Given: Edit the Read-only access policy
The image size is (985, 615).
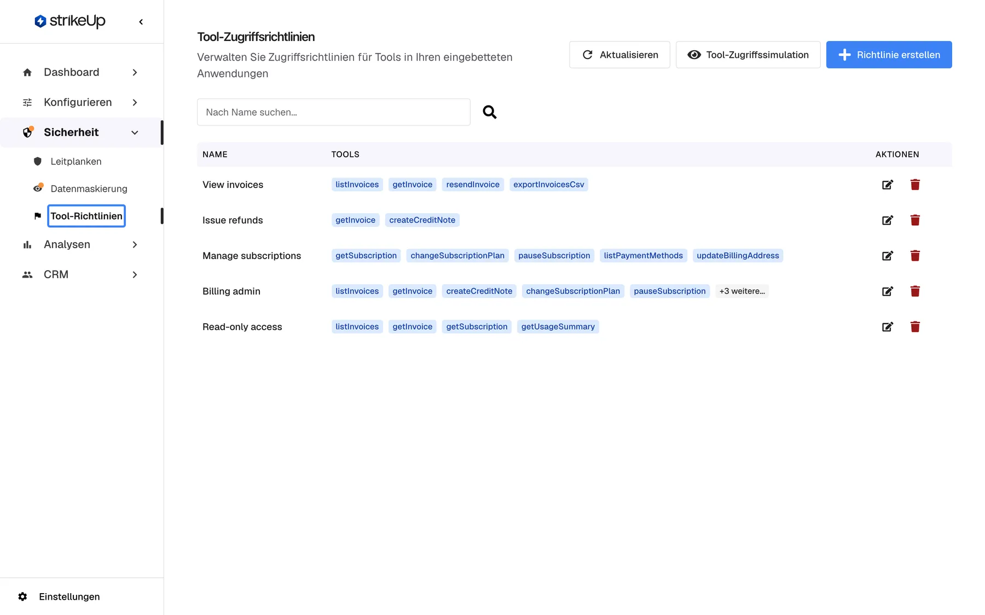Looking at the screenshot, I should click(x=888, y=327).
